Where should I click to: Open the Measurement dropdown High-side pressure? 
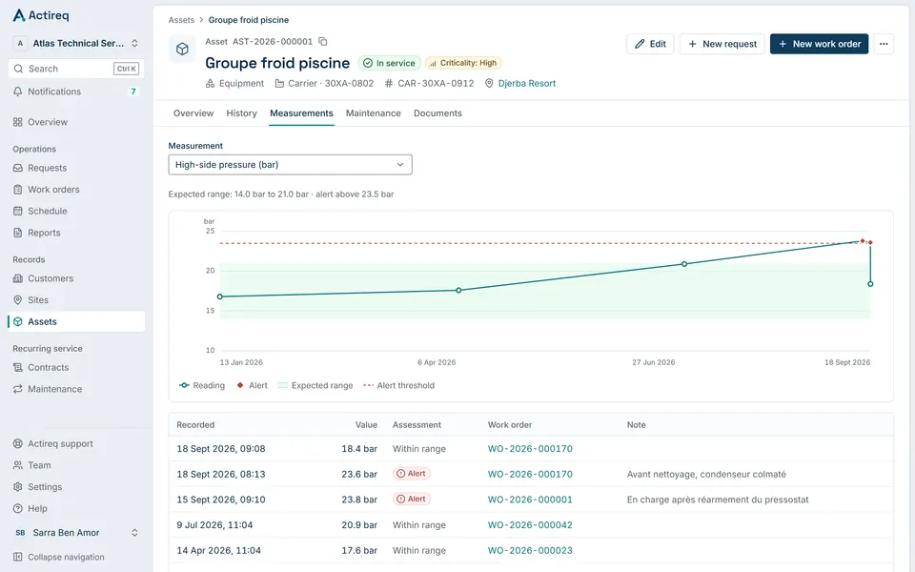coord(290,165)
